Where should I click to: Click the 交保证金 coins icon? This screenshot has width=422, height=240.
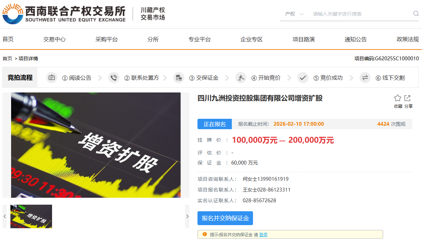(x=179, y=78)
